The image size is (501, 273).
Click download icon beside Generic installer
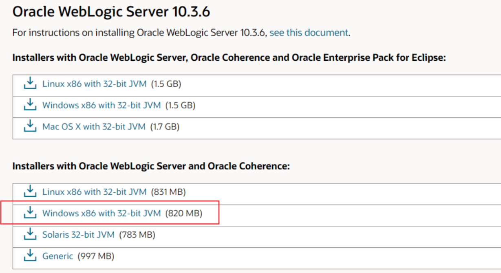pyautogui.click(x=30, y=256)
